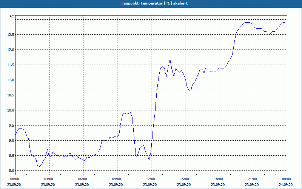Click the °C unit label on the axis
The height and width of the screenshot is (189, 302).
pos(12,17)
